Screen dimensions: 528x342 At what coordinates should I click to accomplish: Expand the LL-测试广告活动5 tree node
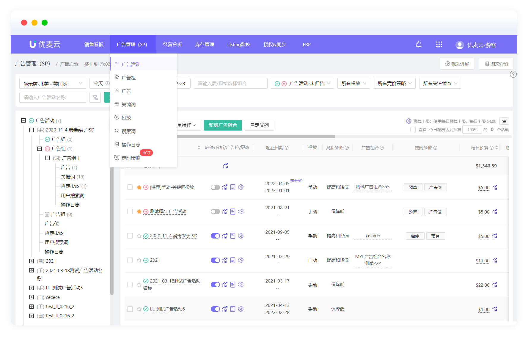point(32,288)
